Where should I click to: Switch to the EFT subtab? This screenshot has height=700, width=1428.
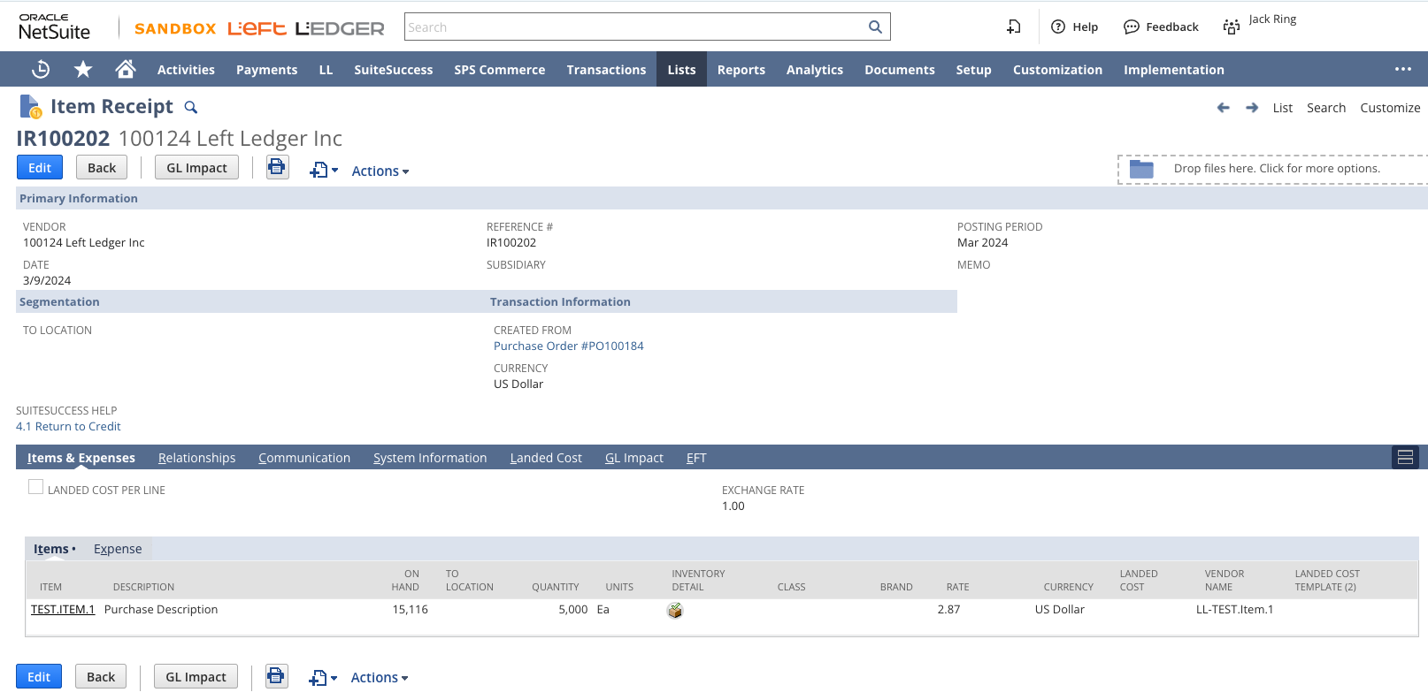696,457
